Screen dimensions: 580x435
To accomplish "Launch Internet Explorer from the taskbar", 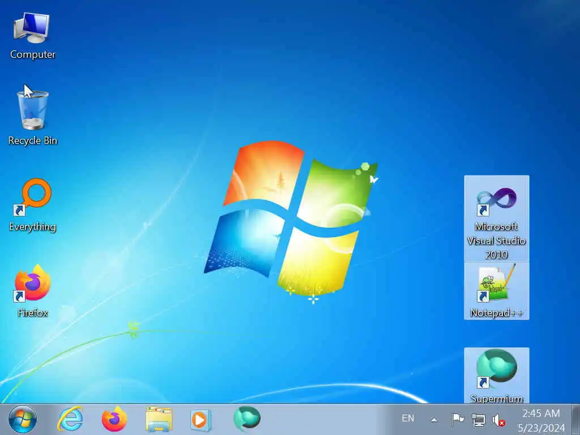I will click(x=70, y=420).
